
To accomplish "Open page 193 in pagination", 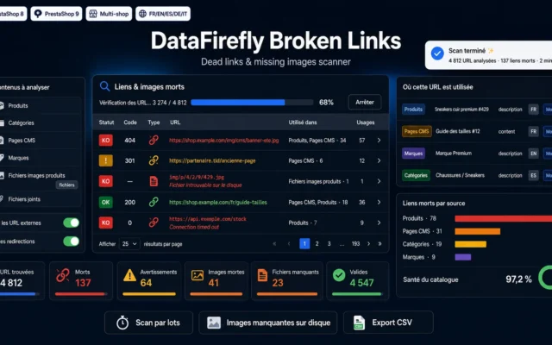I will [x=355, y=243].
